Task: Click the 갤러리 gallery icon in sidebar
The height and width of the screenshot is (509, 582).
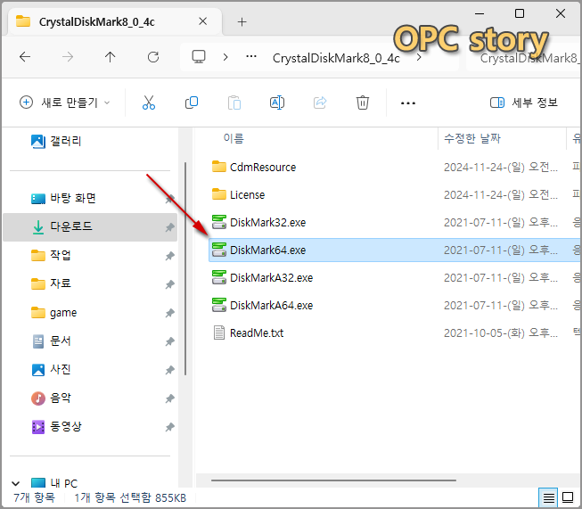Action: (37, 141)
